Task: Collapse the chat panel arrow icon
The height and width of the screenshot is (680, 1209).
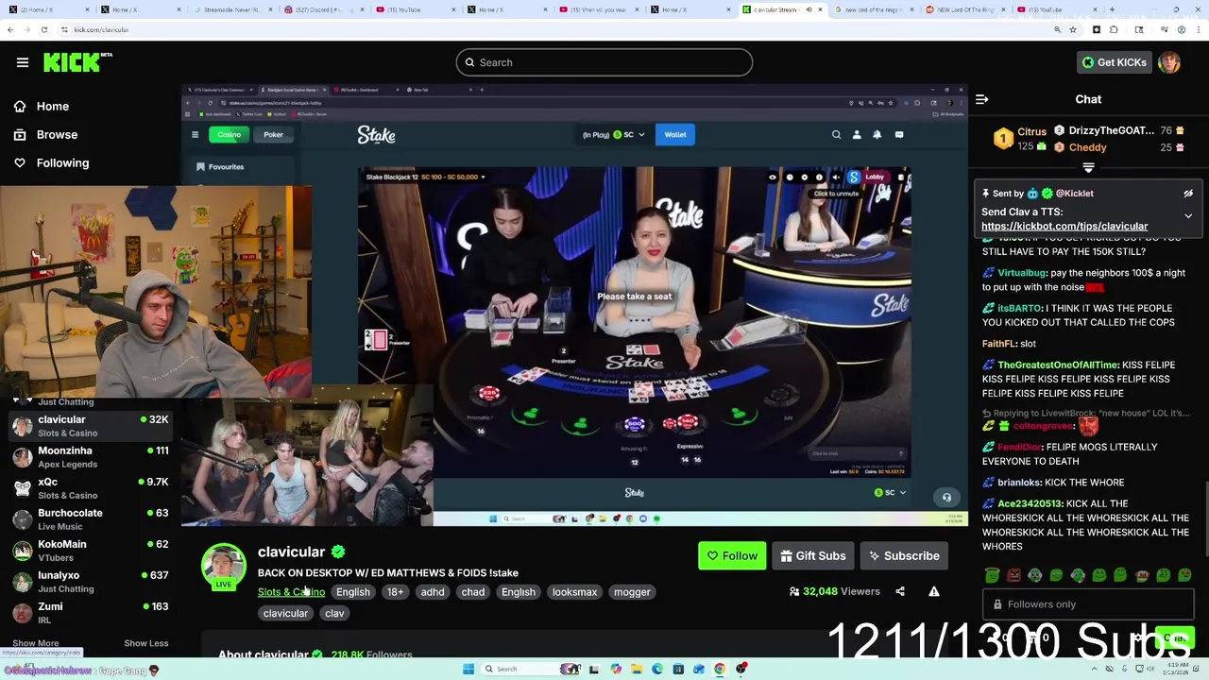Action: pos(982,99)
